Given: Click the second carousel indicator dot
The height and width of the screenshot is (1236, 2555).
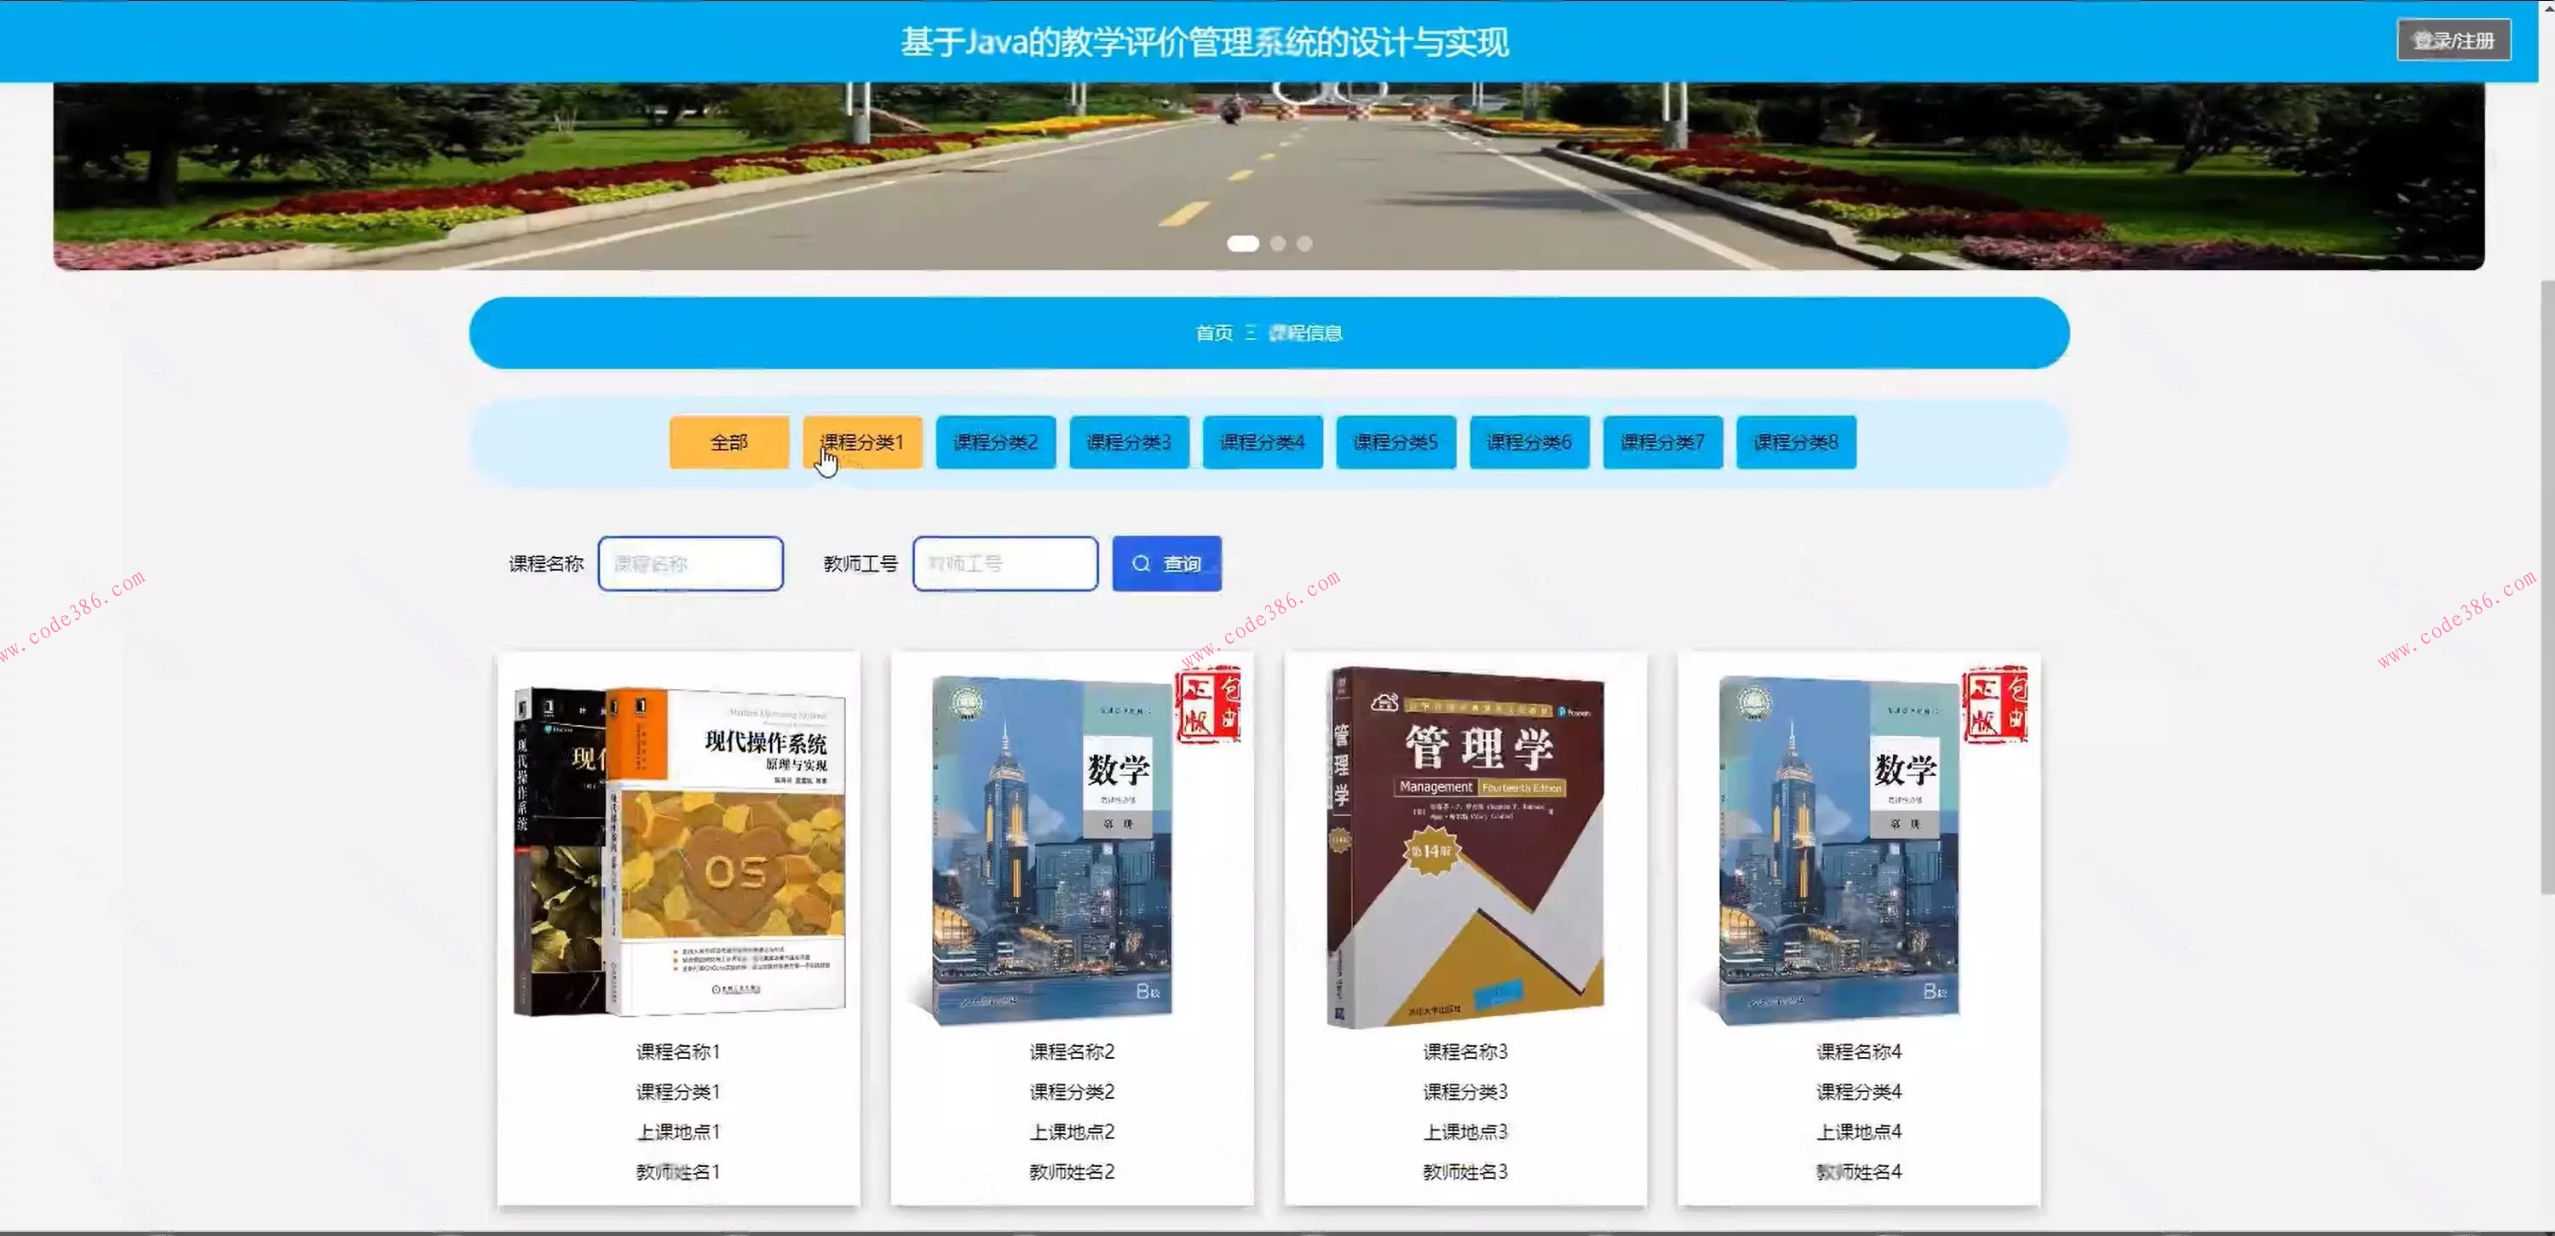Looking at the screenshot, I should pyautogui.click(x=1278, y=242).
